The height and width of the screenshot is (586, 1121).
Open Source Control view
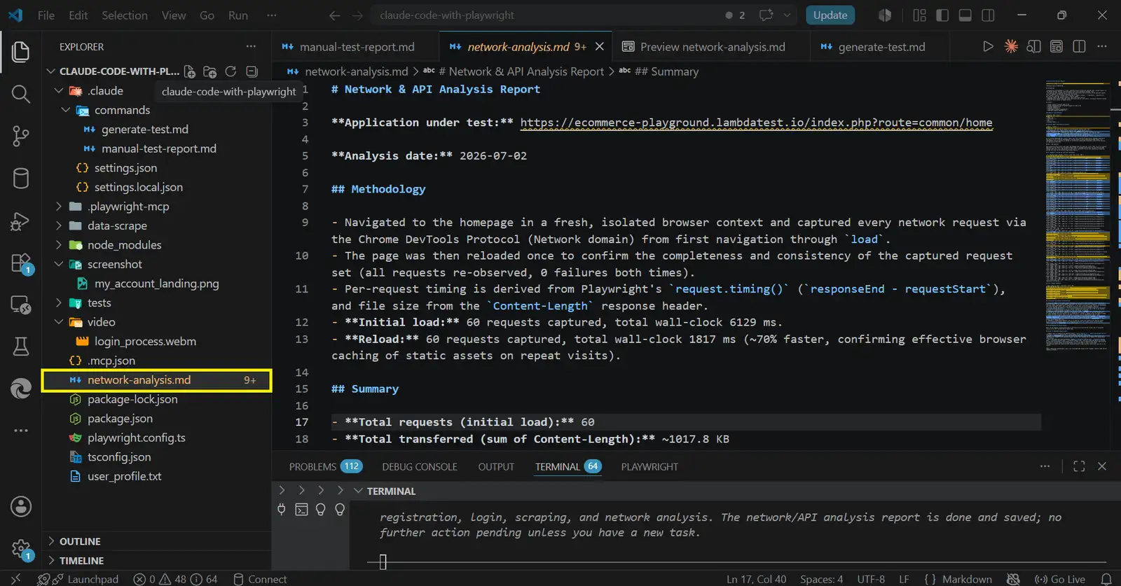coord(21,136)
